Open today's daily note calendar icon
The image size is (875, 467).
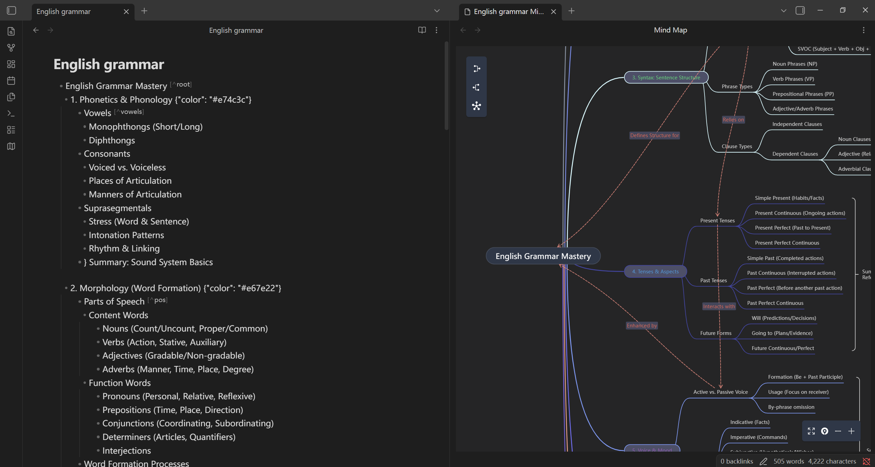(x=11, y=81)
